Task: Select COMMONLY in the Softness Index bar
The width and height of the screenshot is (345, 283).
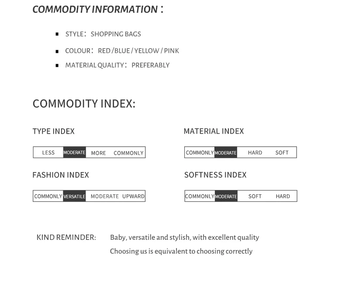Action: click(200, 196)
